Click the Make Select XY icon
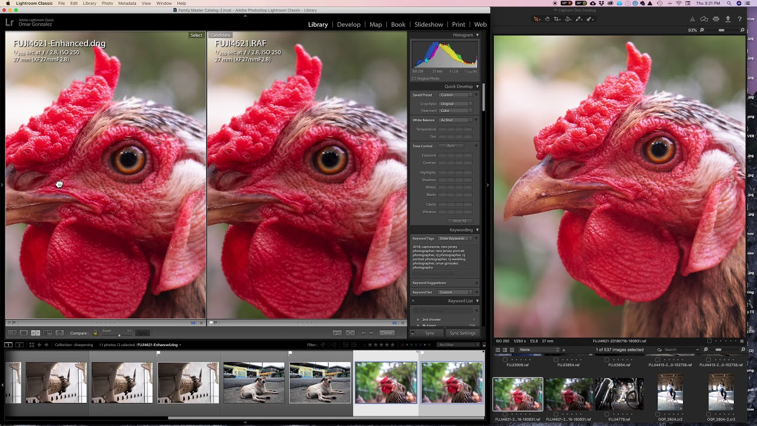The width and height of the screenshot is (757, 426). pyautogui.click(x=350, y=333)
